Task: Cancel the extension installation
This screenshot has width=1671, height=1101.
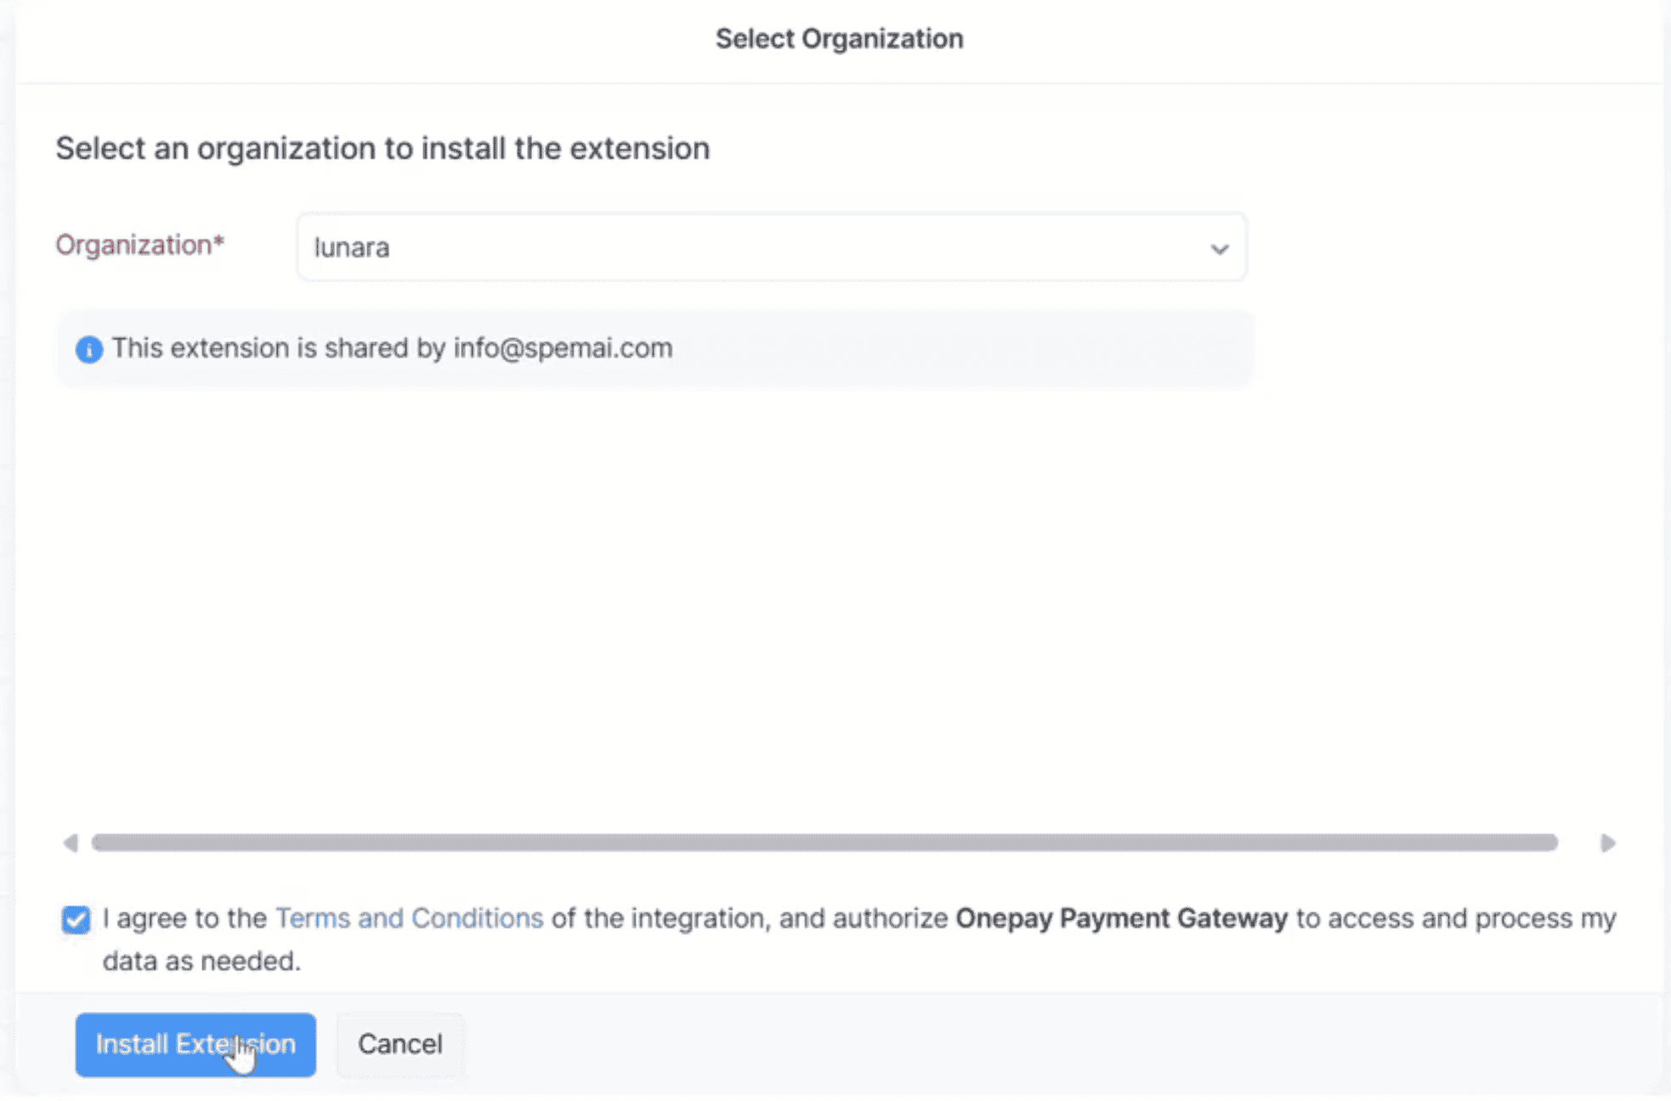Action: [399, 1044]
